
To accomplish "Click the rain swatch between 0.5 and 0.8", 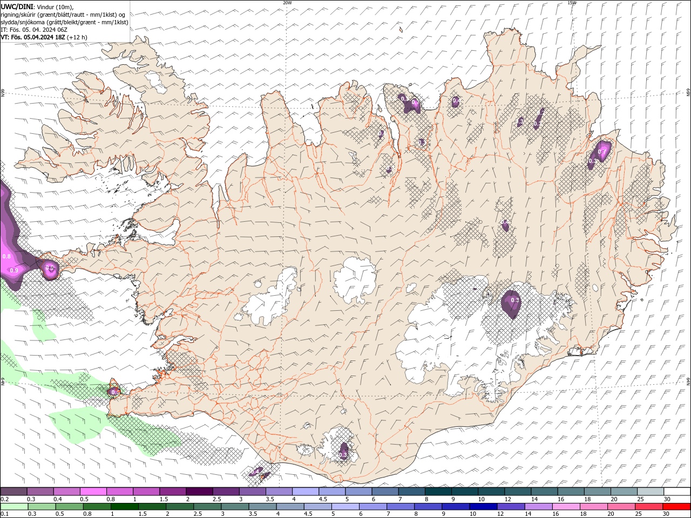I will tap(69, 507).
